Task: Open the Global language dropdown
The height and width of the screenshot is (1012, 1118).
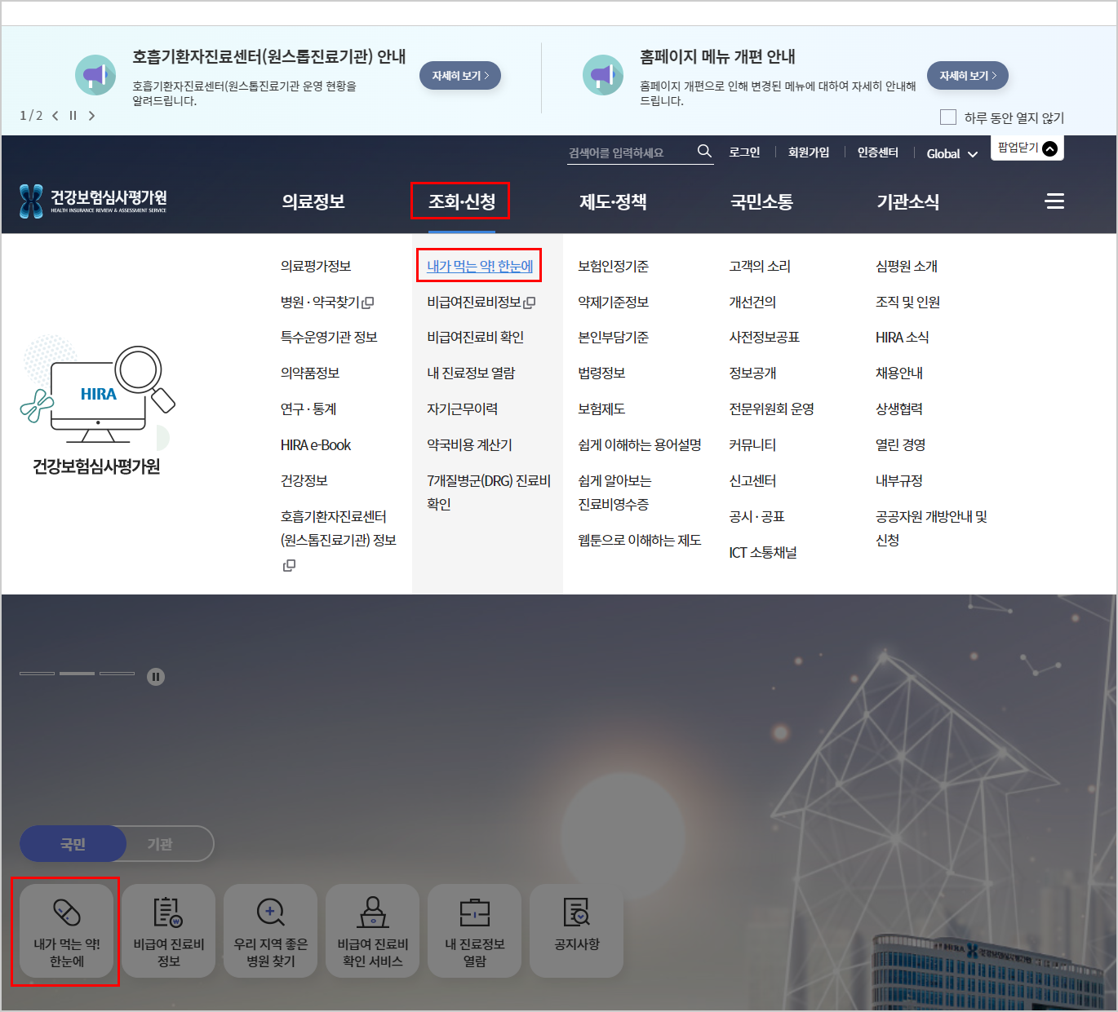Action: [951, 153]
